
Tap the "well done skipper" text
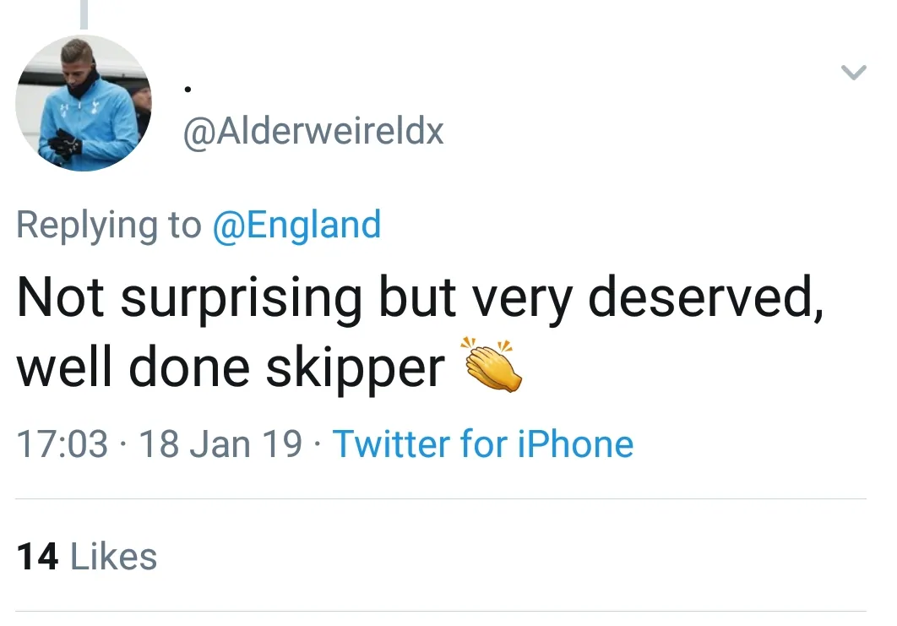231,367
